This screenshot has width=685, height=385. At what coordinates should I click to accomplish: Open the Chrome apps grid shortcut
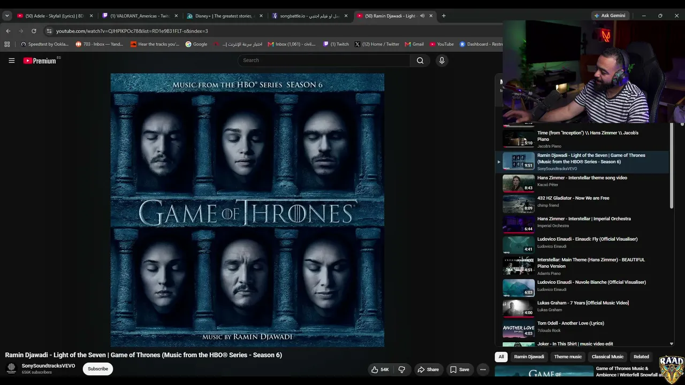click(x=7, y=44)
